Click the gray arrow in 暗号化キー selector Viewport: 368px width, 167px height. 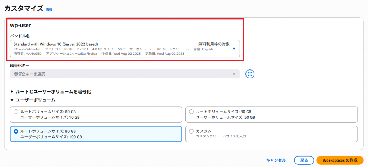234,74
